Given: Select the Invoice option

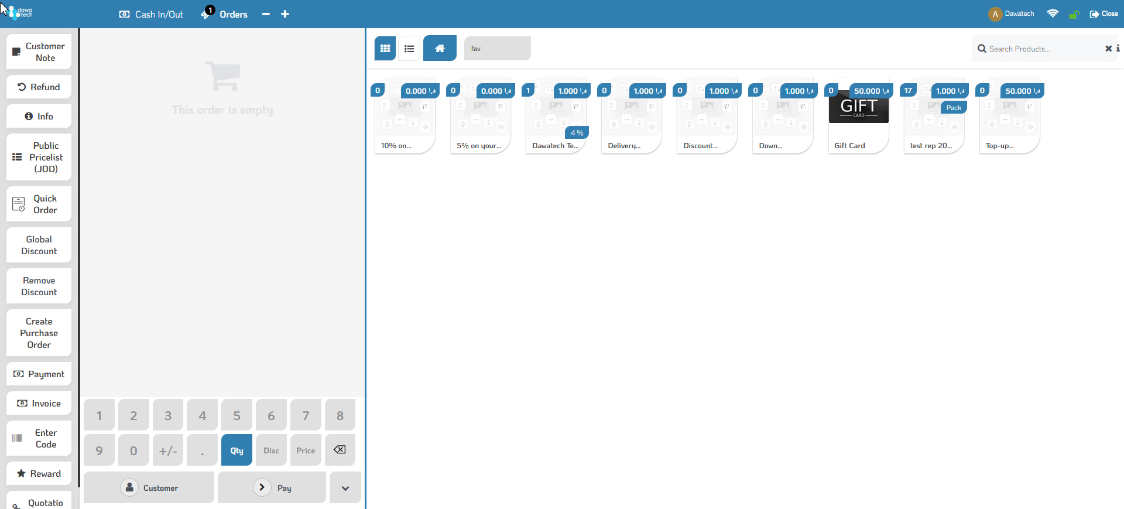Looking at the screenshot, I should coord(39,403).
